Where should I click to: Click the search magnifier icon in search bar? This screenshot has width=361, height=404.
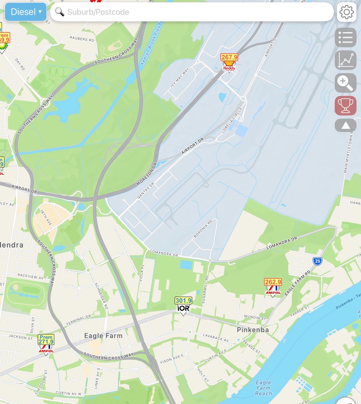60,12
